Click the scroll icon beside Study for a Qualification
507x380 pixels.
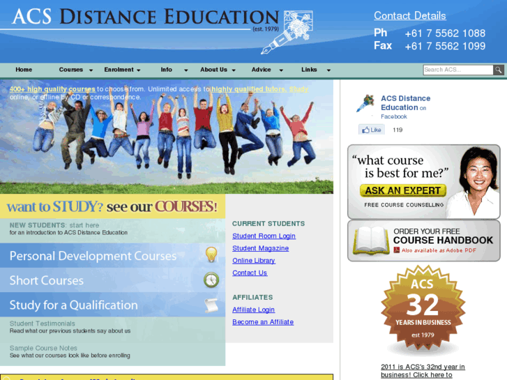(x=211, y=305)
